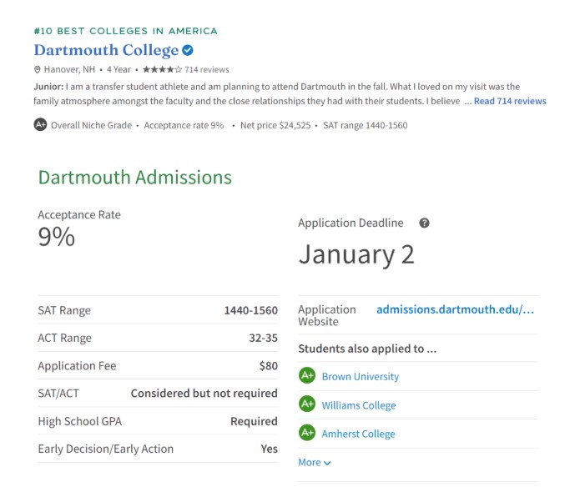Click the A+ badge next to Amherst College
The width and height of the screenshot is (575, 497).
(307, 433)
